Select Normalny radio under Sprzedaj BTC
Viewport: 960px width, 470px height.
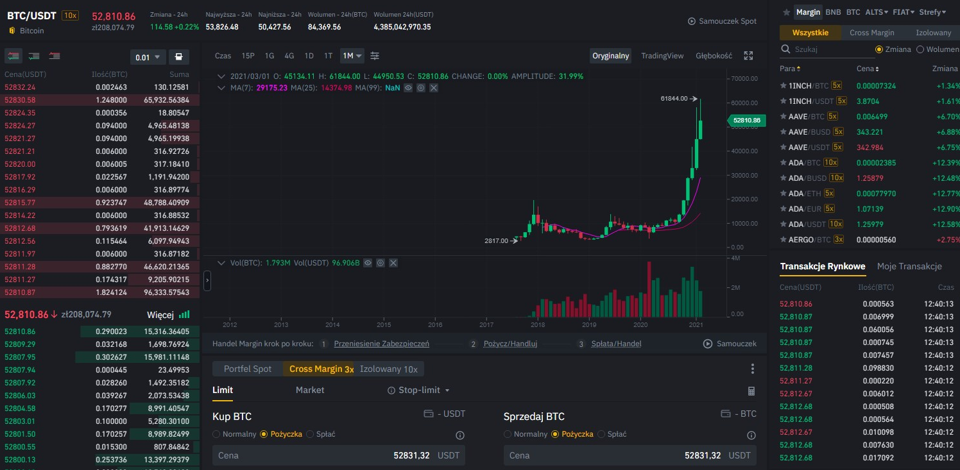click(x=508, y=434)
